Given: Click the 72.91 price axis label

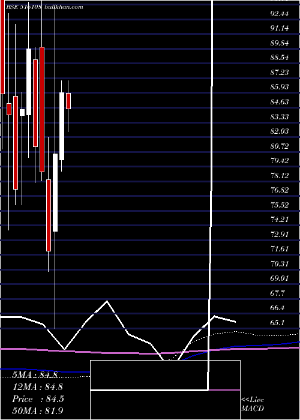Looking at the screenshot, I should point(280,235).
